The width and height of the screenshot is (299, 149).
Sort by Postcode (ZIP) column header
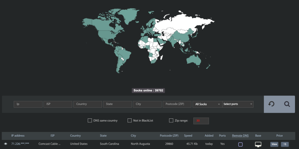click(169, 136)
